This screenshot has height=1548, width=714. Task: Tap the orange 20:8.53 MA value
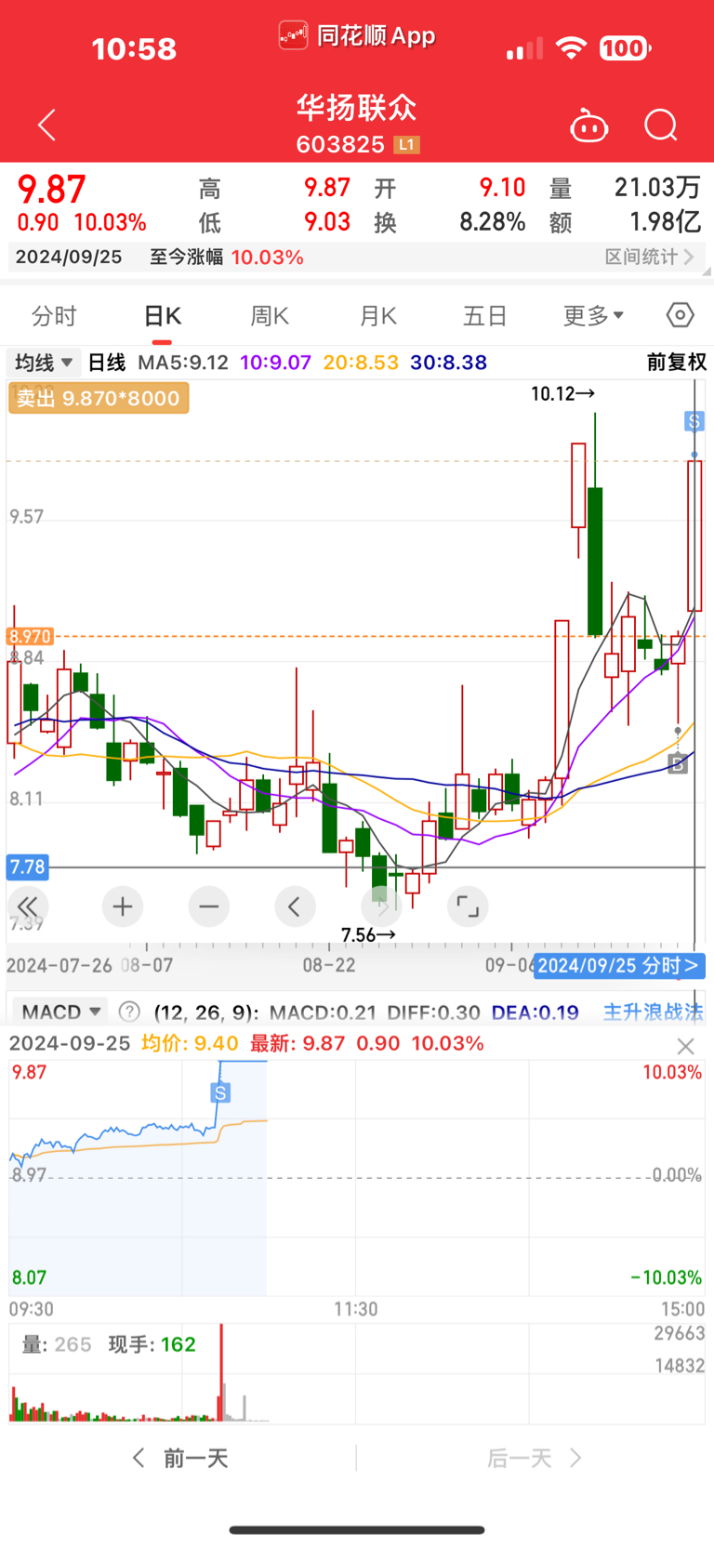click(x=361, y=363)
